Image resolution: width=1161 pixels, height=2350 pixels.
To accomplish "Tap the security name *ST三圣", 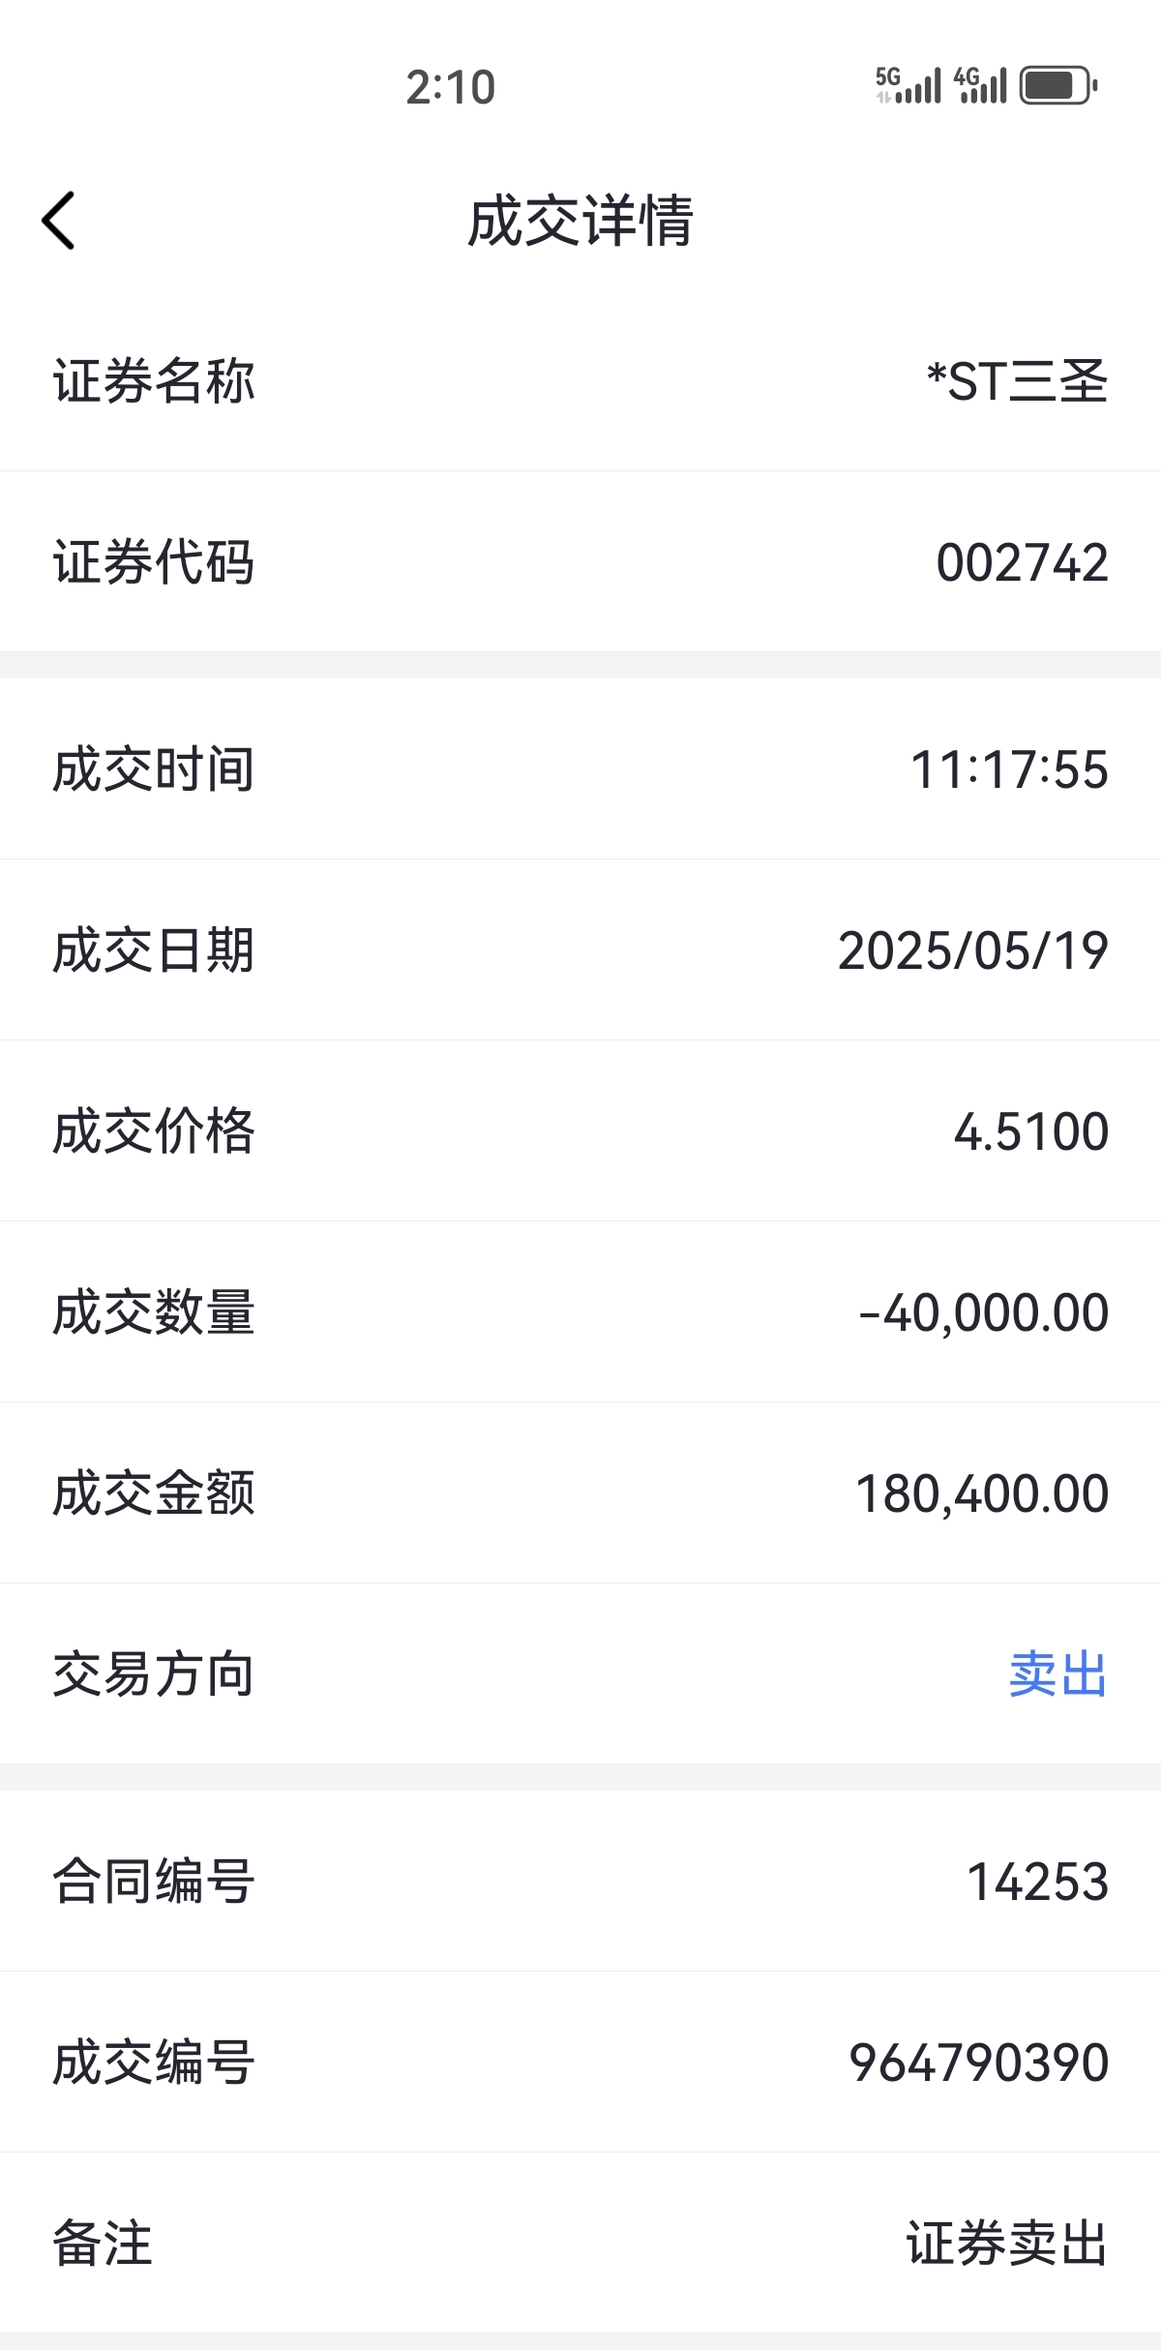I will pos(1018,381).
